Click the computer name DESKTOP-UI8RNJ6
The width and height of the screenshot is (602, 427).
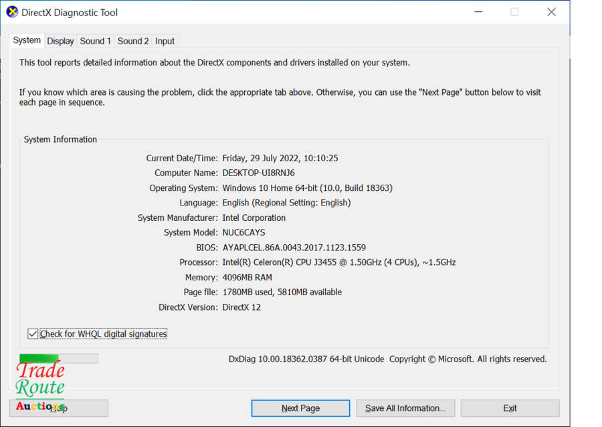tap(258, 173)
